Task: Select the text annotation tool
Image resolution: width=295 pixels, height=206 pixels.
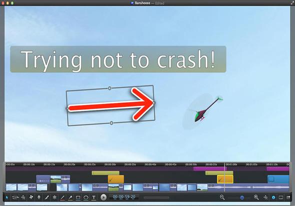Action: pyautogui.click(x=93, y=197)
